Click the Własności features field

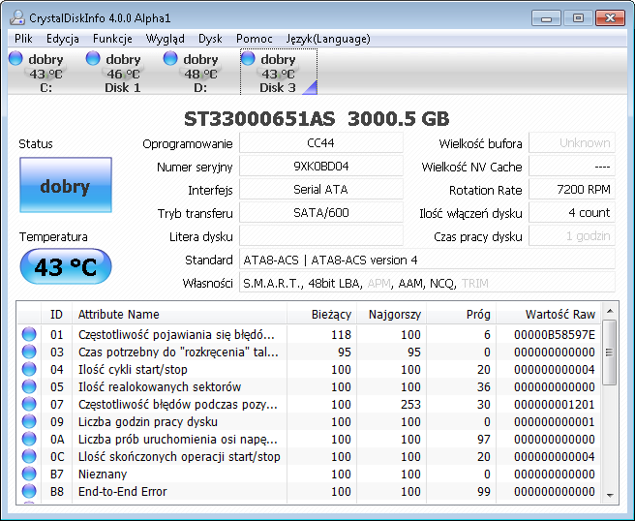pyautogui.click(x=427, y=283)
